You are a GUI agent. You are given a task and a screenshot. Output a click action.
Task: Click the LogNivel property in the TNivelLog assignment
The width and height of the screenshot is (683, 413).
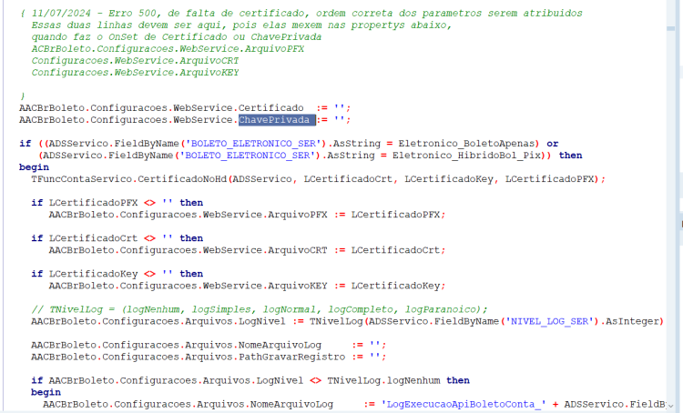click(x=261, y=321)
